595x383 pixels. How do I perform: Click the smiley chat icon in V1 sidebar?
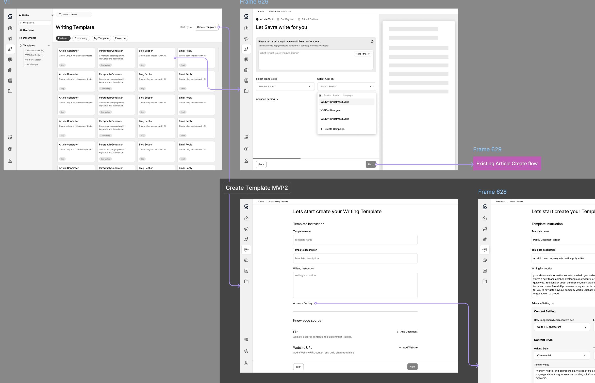coord(10,70)
